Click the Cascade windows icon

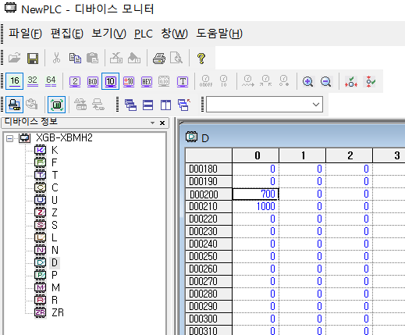point(130,105)
